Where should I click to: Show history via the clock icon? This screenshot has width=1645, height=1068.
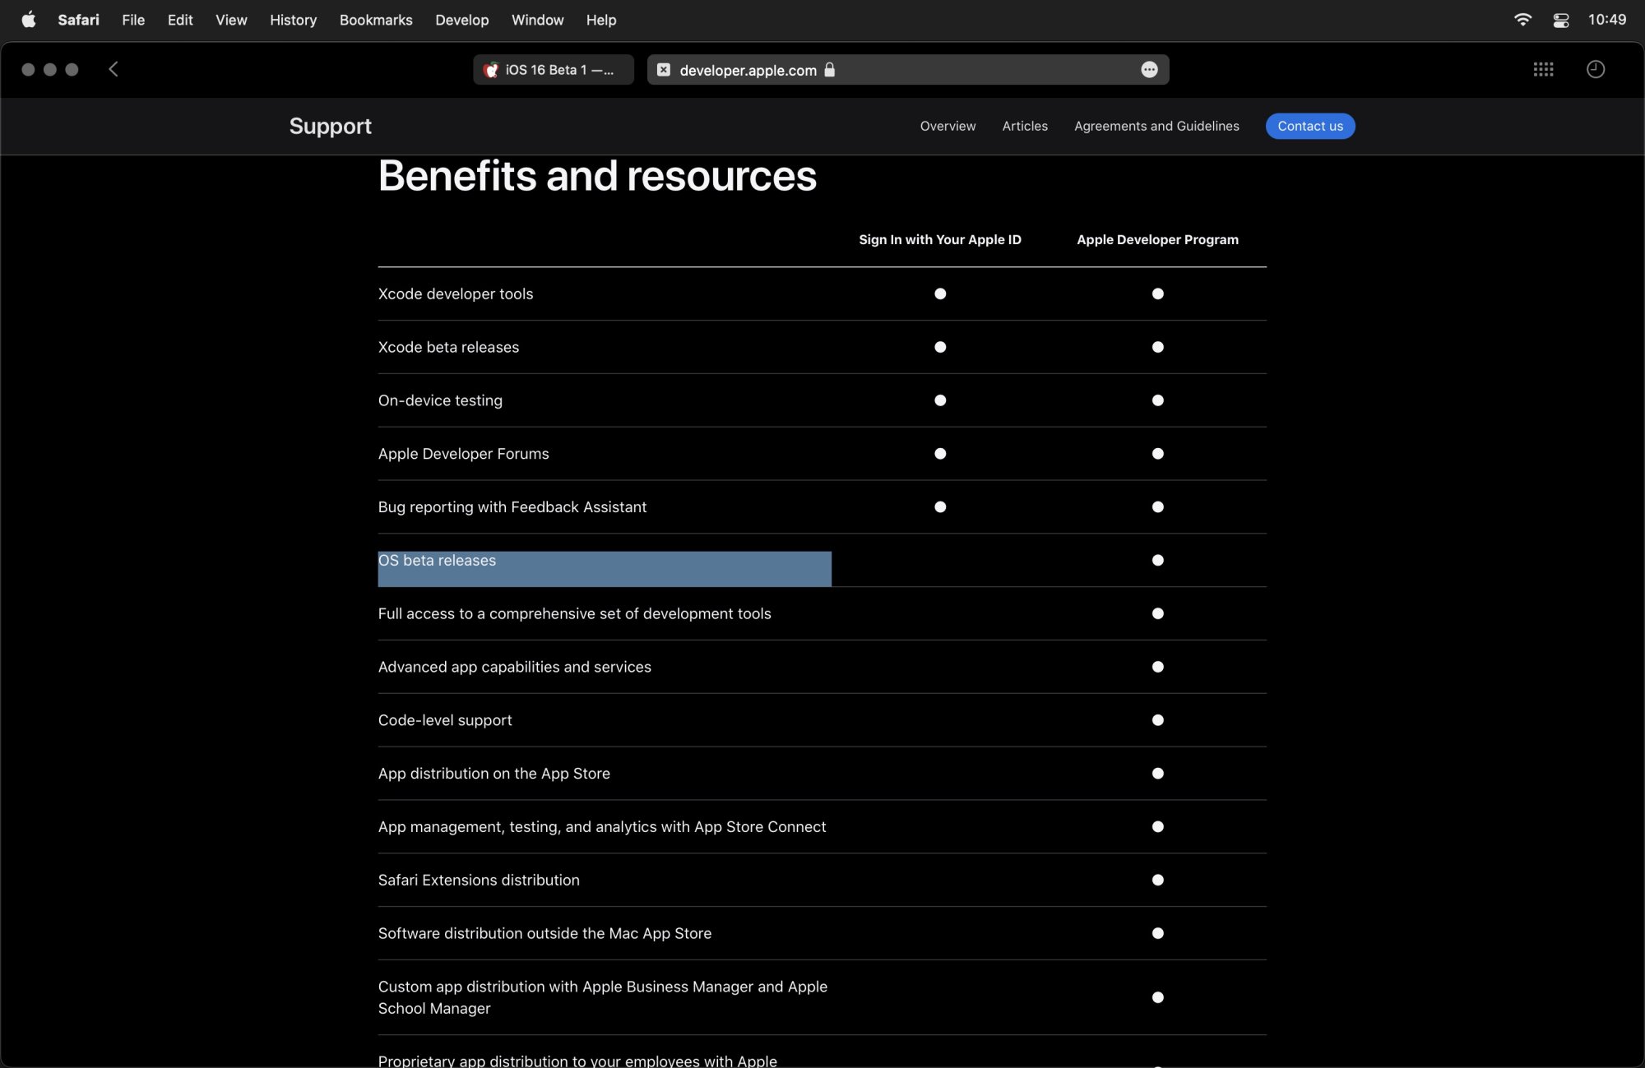click(x=1595, y=69)
